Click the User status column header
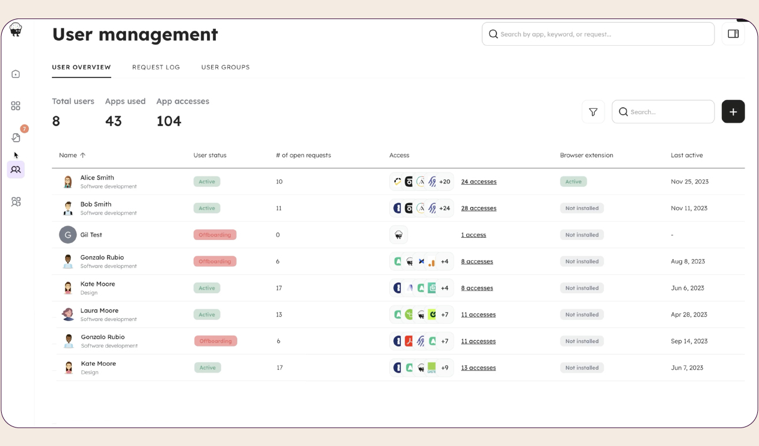This screenshot has width=759, height=446. (210, 155)
